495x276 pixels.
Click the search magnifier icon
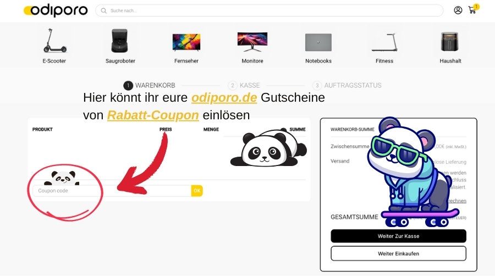103,11
